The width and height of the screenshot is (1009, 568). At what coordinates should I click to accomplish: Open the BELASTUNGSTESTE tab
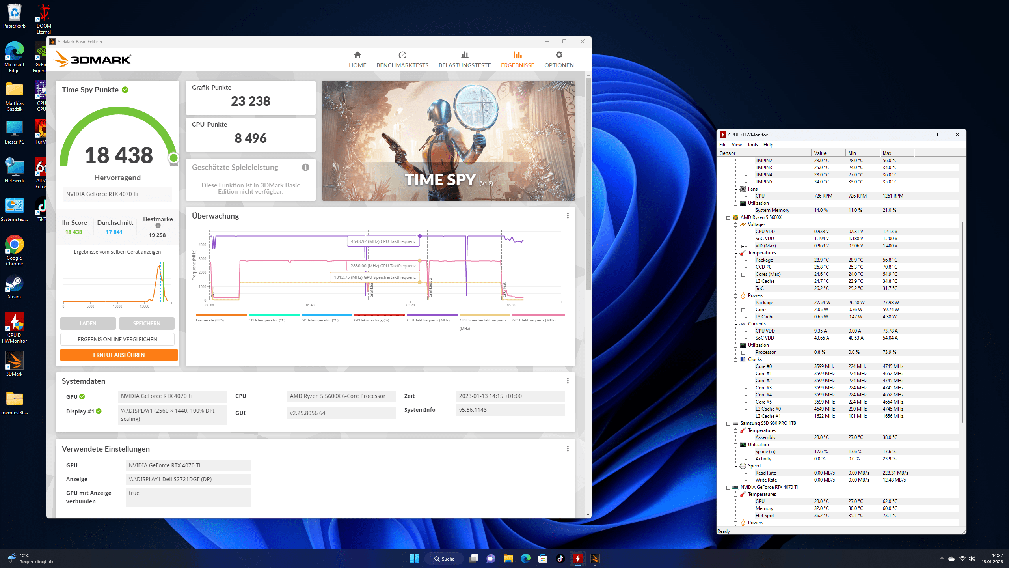[x=465, y=60]
